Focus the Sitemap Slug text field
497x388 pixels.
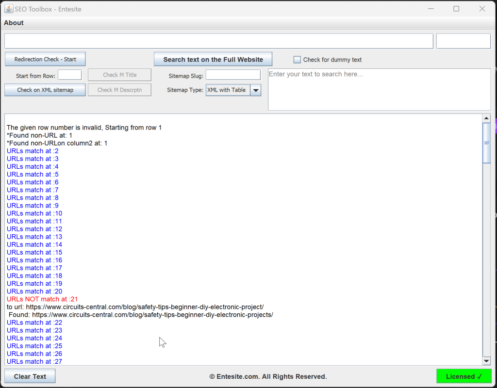[x=233, y=75]
